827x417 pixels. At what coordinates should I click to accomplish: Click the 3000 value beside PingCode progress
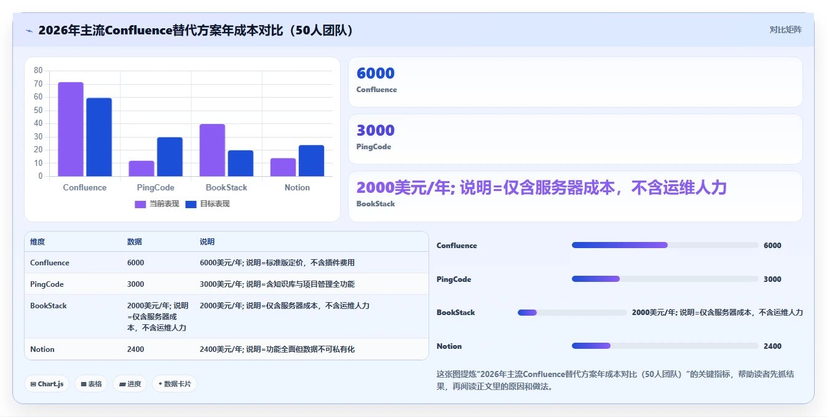pos(772,279)
